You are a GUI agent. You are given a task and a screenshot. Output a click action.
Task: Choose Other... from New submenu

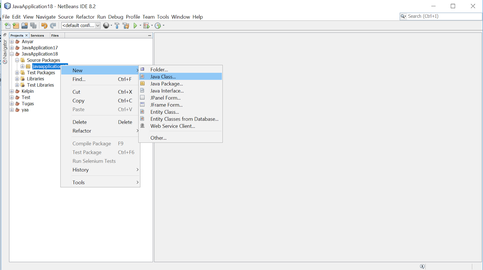click(181, 138)
